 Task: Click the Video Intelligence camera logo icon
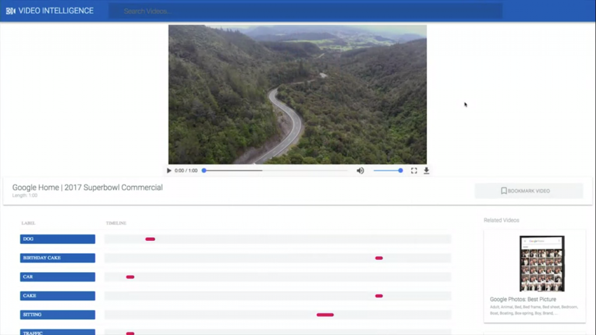click(10, 11)
